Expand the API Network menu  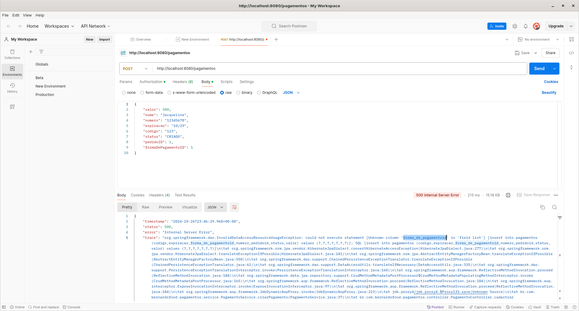[x=95, y=26]
